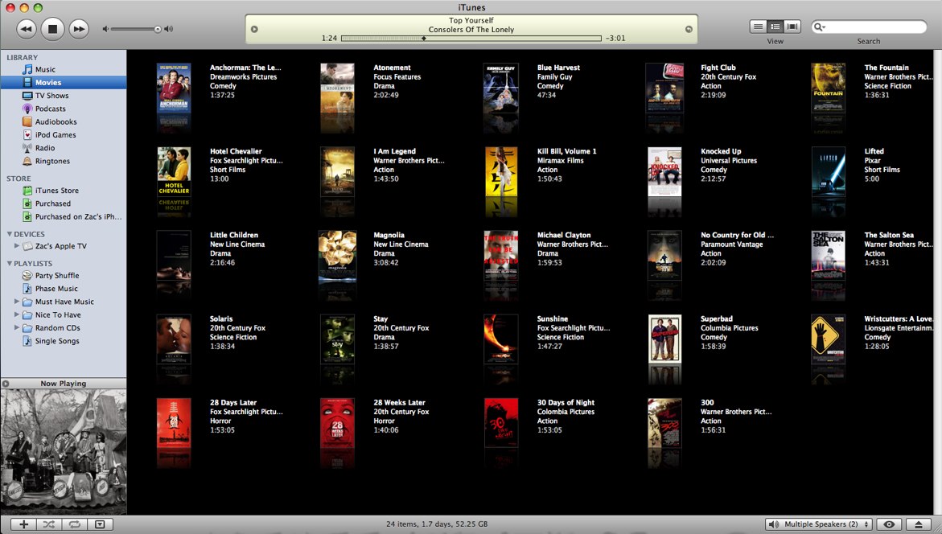This screenshot has width=942, height=534.
Task: Skip to next track
Action: pos(79,29)
